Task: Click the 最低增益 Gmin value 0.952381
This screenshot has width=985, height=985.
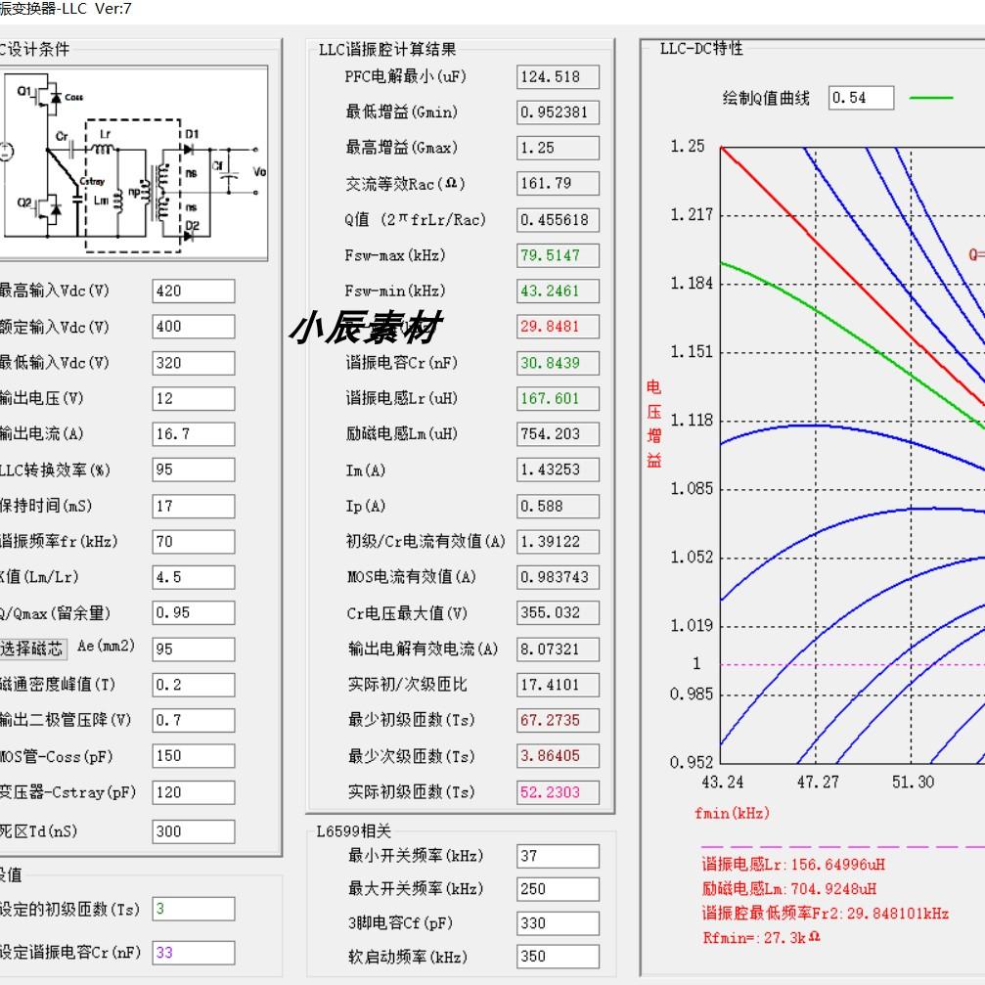Action: tap(558, 112)
